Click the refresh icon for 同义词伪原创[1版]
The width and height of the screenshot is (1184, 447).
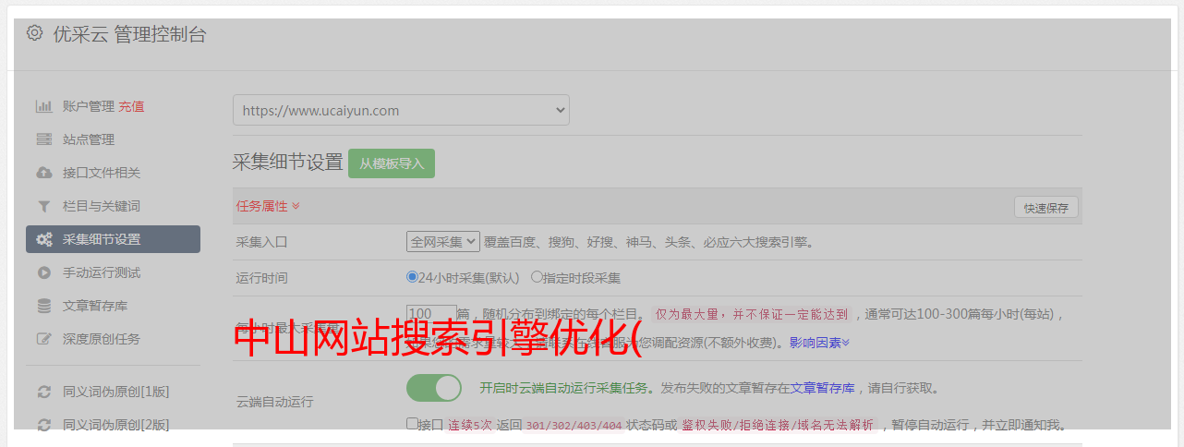[x=43, y=392]
